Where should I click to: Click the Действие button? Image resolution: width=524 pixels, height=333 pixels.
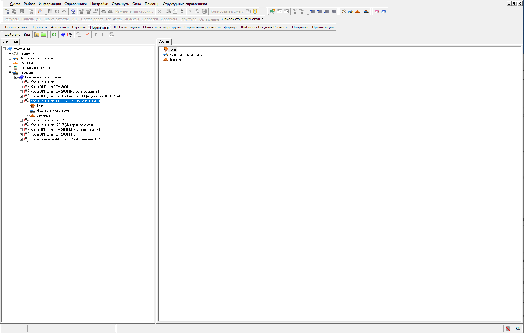click(13, 35)
